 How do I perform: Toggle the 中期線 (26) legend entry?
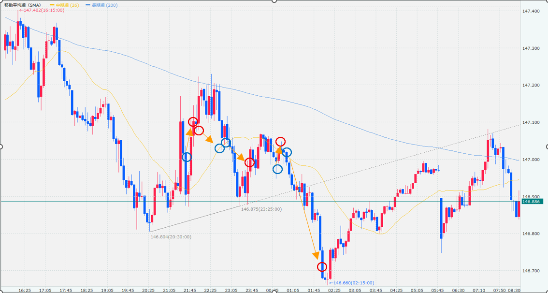click(65, 4)
